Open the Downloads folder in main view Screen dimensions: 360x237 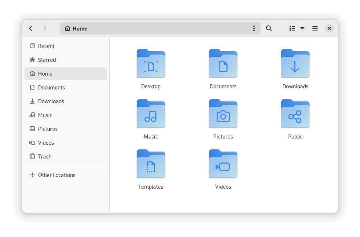(x=295, y=64)
